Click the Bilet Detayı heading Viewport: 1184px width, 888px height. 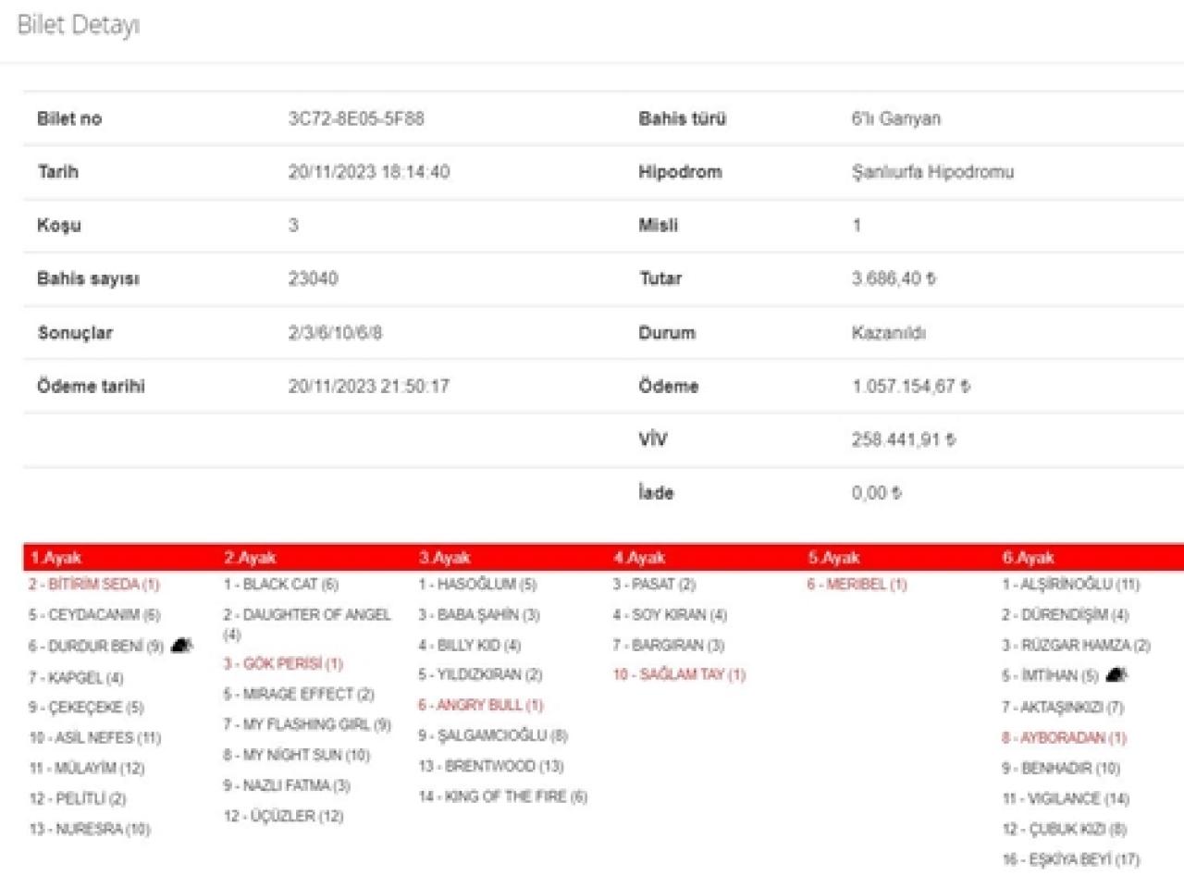[x=79, y=26]
